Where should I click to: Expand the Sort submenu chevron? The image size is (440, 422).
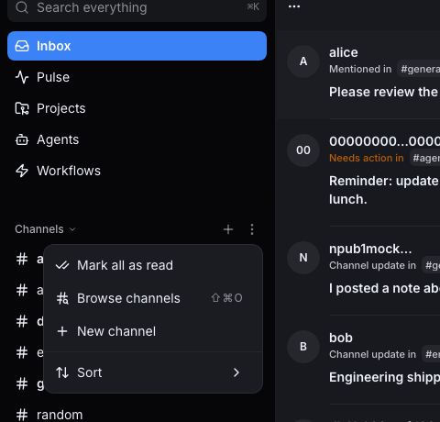[236, 372]
